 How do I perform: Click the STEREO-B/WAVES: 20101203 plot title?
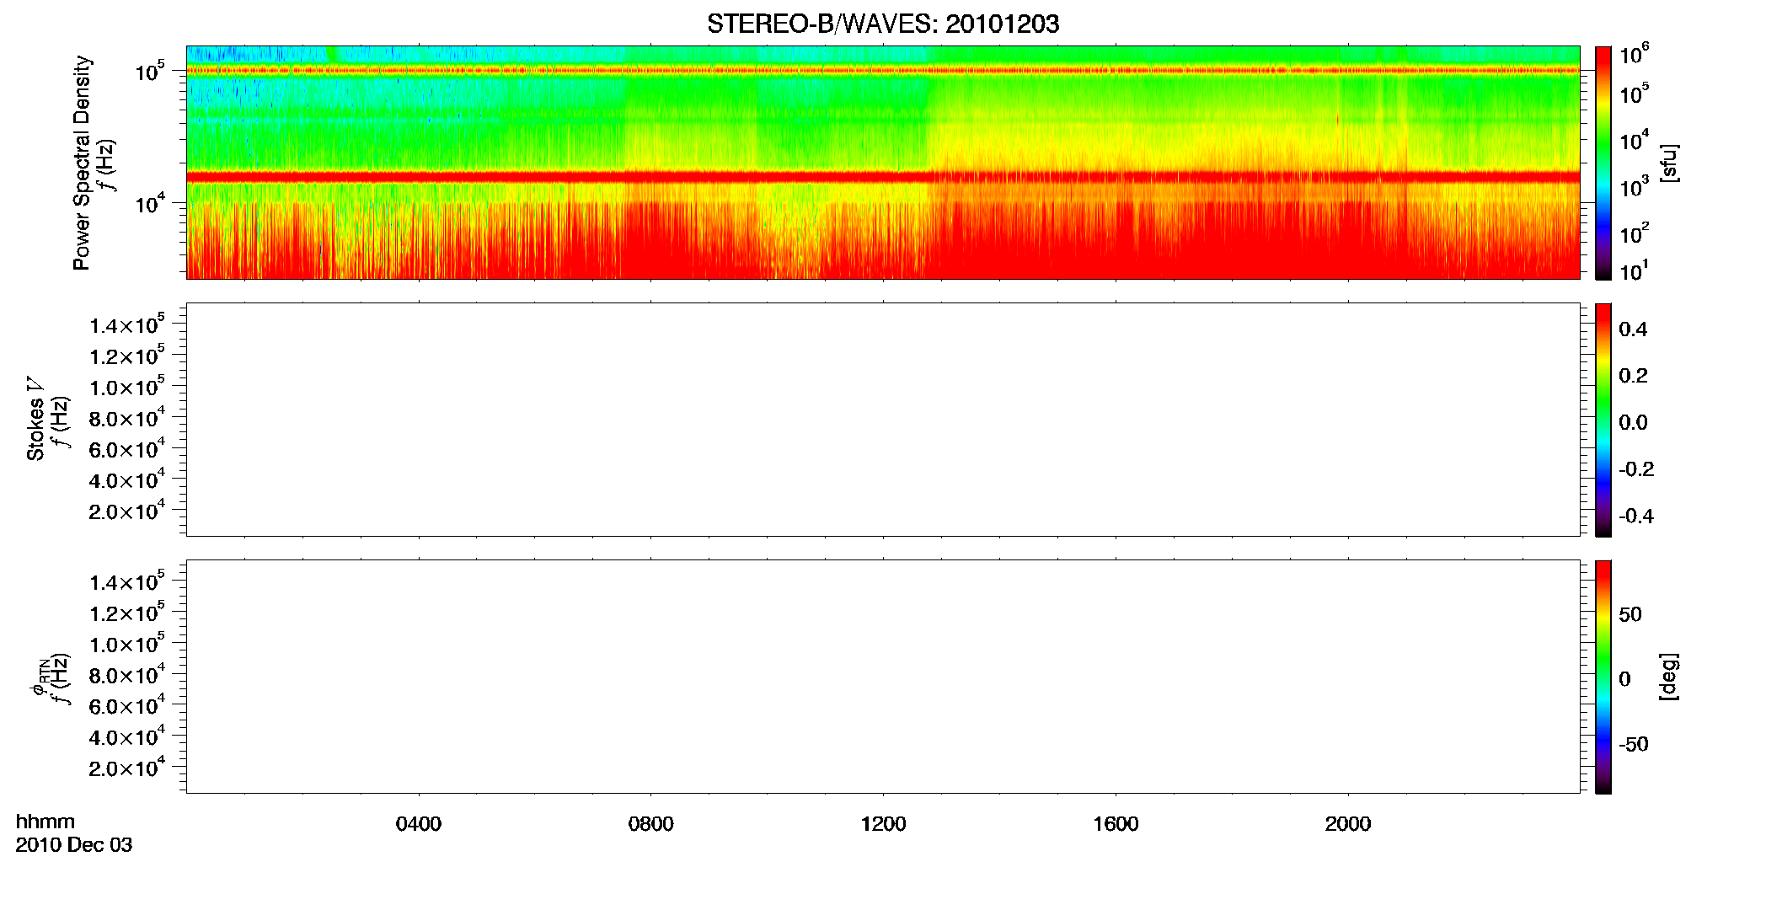coord(883,24)
